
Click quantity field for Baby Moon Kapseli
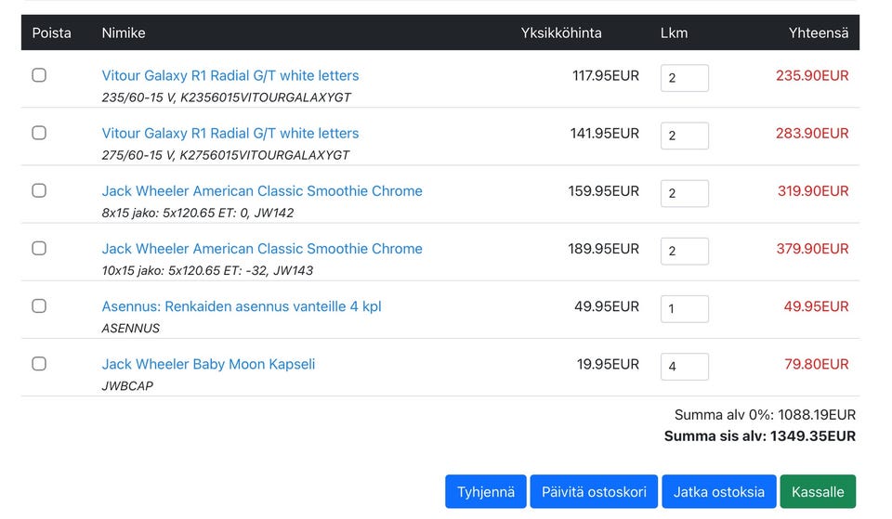(x=685, y=367)
